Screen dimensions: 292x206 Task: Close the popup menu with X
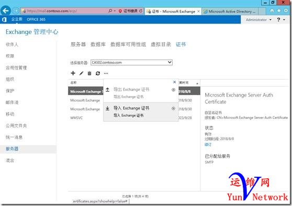[x=174, y=82]
